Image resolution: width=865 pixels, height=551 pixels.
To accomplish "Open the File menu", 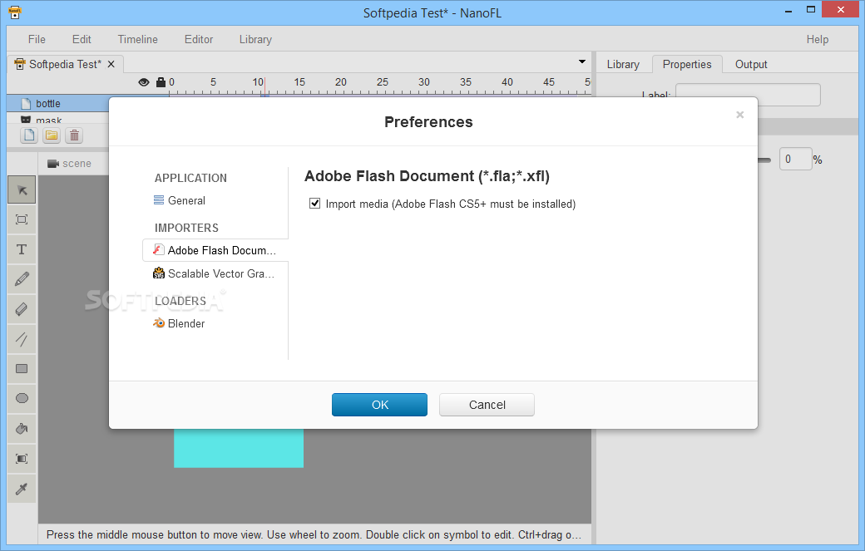I will tap(37, 39).
